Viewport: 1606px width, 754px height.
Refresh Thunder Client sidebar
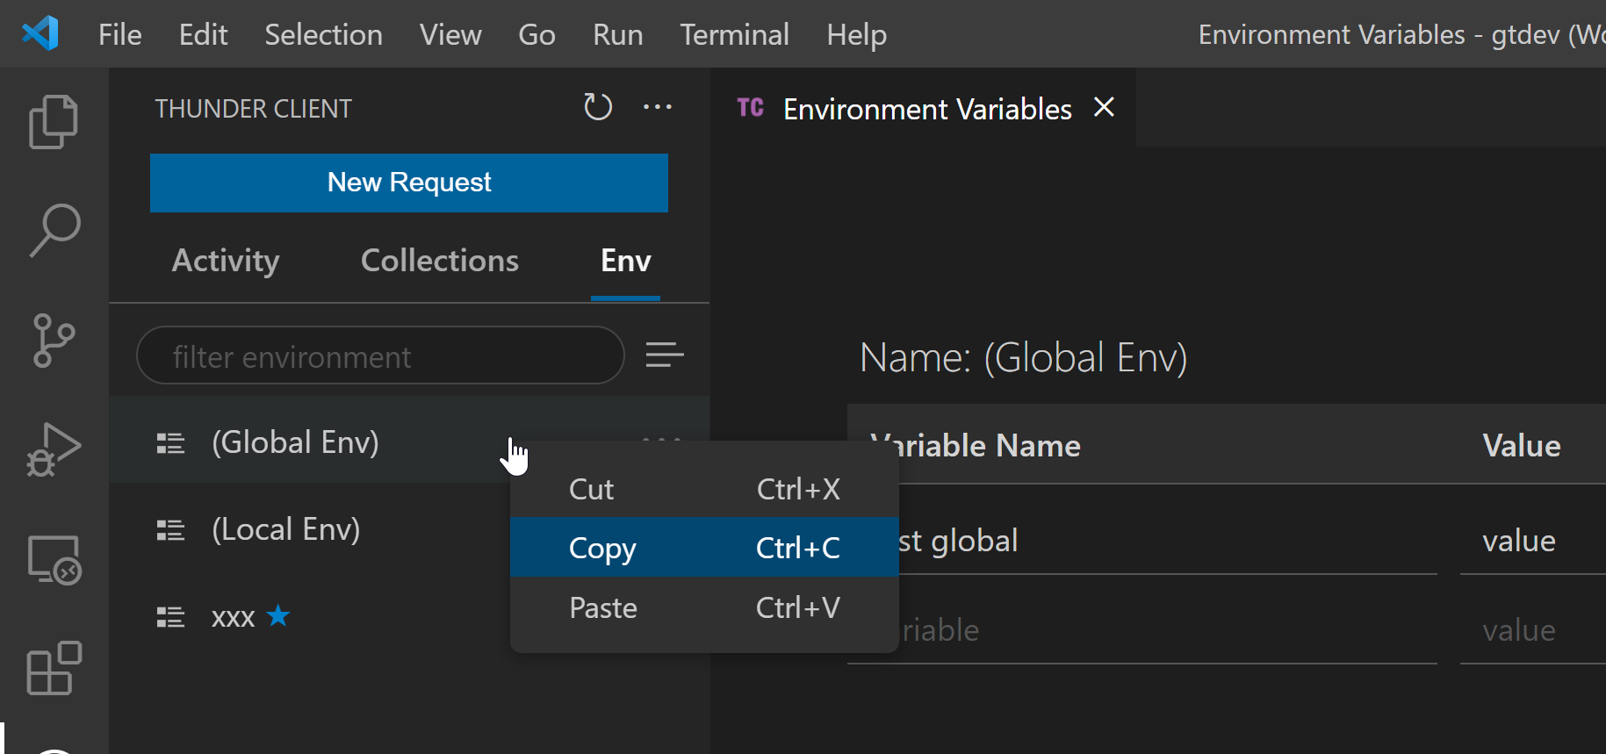click(x=598, y=107)
